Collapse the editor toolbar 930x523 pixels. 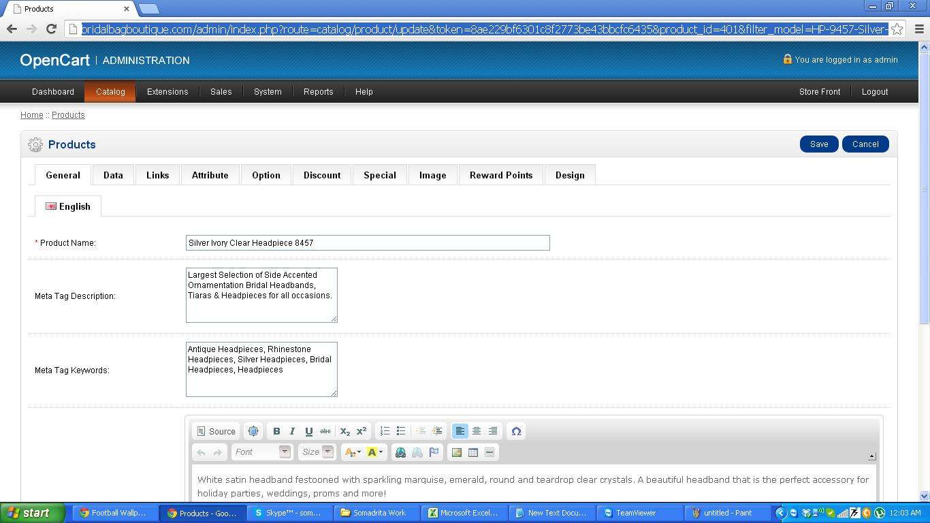[871, 456]
